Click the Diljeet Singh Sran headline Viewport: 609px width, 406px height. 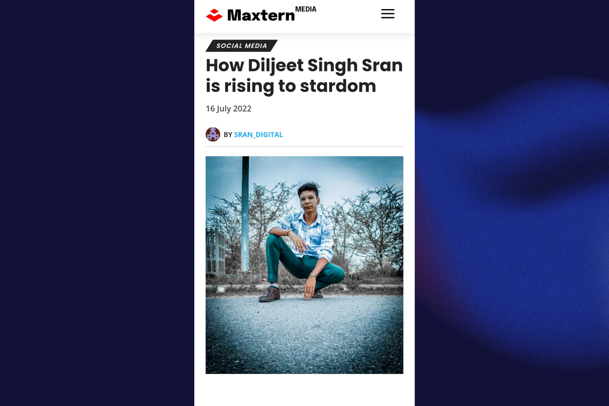(x=304, y=75)
